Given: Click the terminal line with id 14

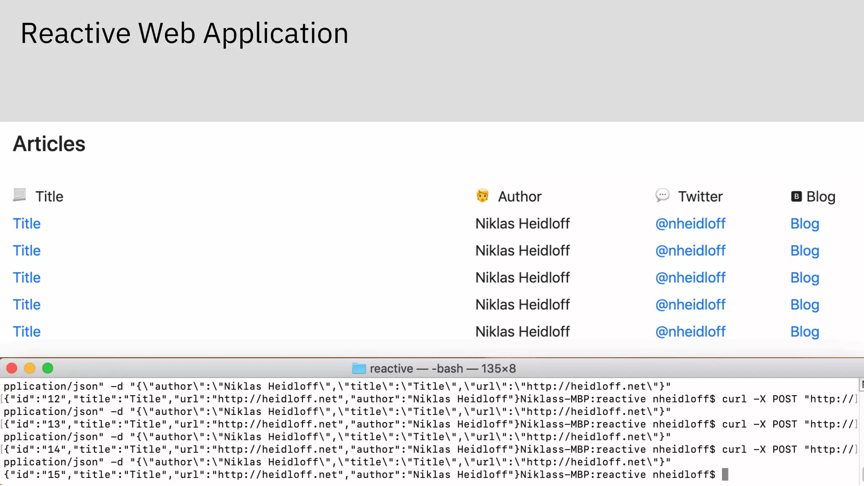Looking at the screenshot, I should [429, 450].
